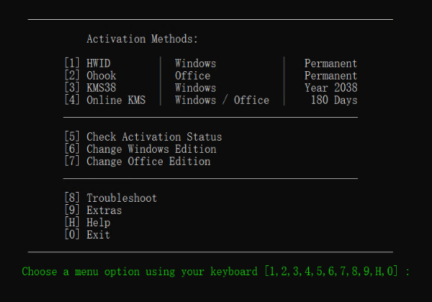Viewport: 432px width, 302px height.
Task: Click the Office label beside Ohook
Action: click(x=193, y=76)
